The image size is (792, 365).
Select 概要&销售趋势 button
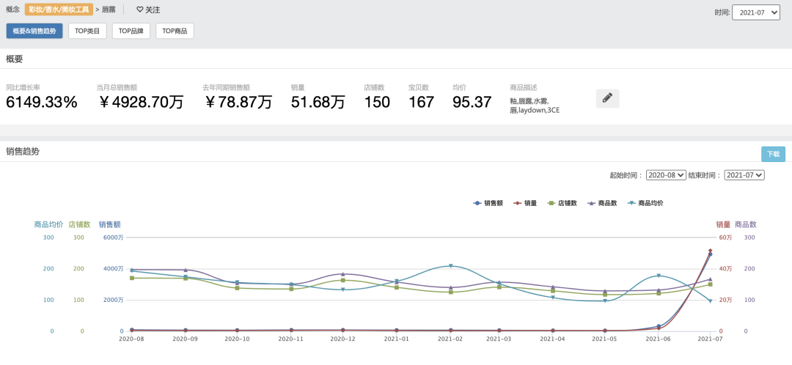(34, 31)
